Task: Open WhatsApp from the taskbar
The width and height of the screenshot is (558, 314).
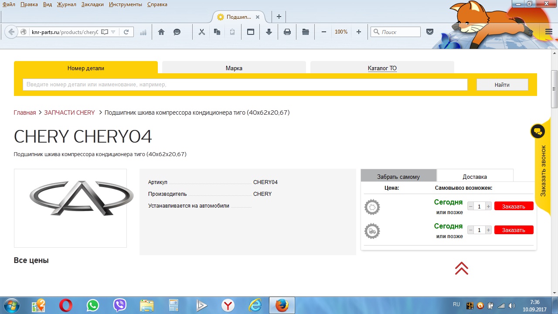Action: [92, 305]
